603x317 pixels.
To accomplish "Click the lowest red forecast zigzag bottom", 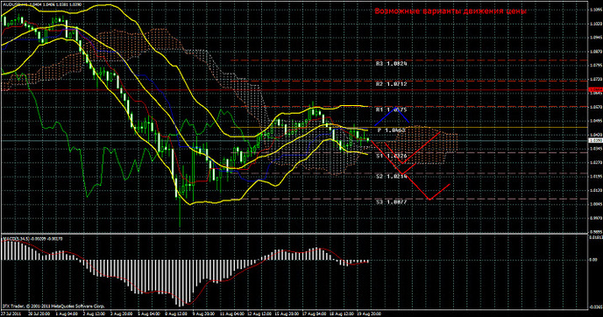I will (430, 199).
